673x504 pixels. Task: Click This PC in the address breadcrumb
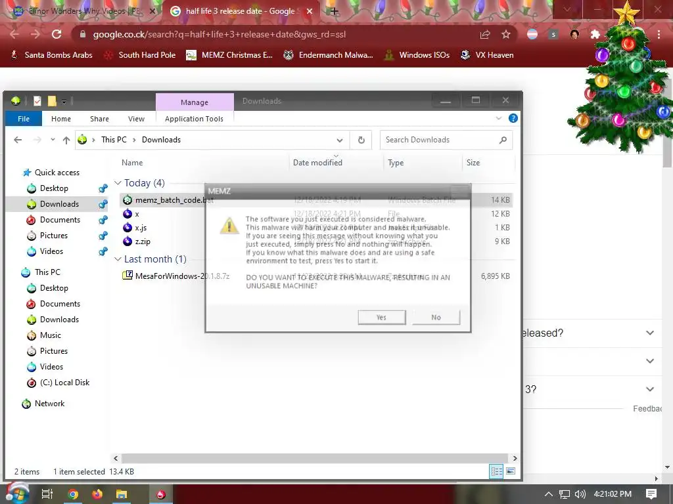point(114,140)
